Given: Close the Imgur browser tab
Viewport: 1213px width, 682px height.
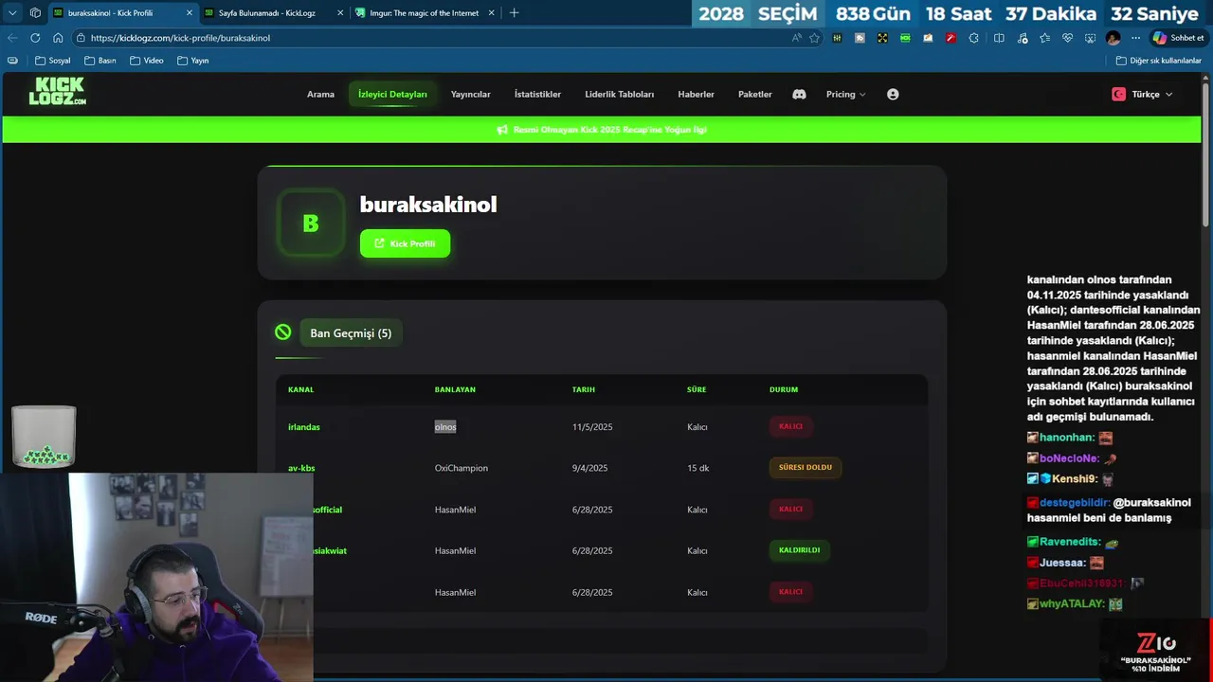Looking at the screenshot, I should pos(491,13).
